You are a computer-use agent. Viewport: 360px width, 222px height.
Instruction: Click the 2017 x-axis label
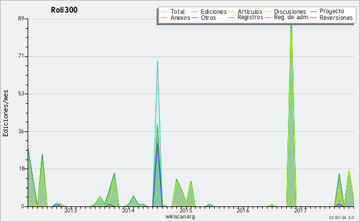click(x=301, y=210)
